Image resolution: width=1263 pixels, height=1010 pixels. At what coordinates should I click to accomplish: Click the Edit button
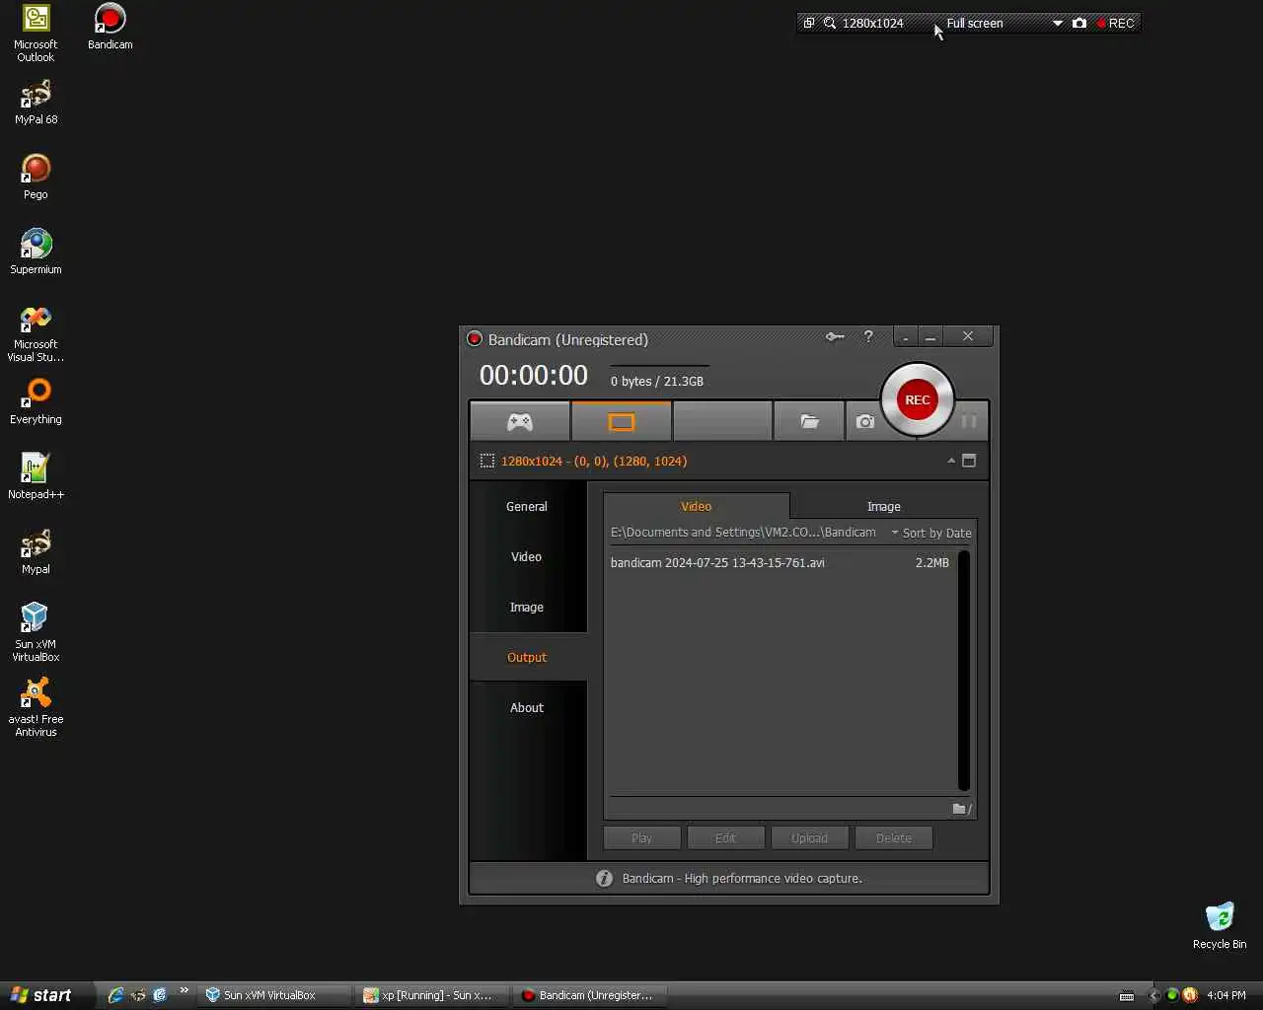click(726, 838)
